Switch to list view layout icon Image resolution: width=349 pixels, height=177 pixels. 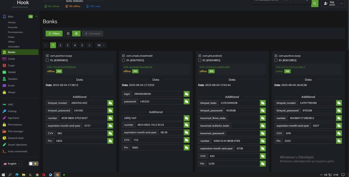pyautogui.click(x=68, y=34)
